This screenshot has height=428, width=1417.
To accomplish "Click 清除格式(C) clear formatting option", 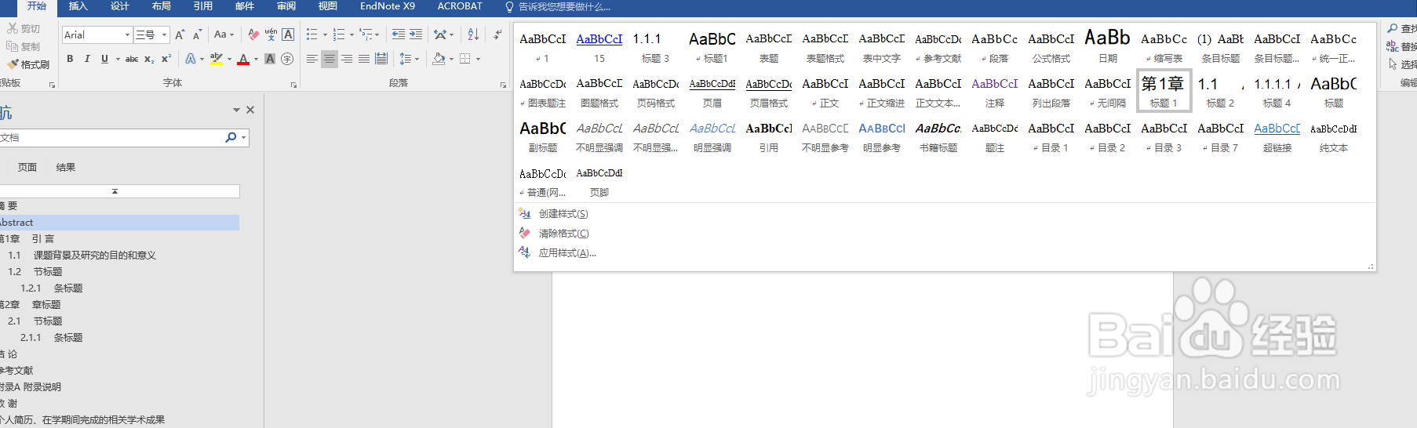I will [x=563, y=234].
